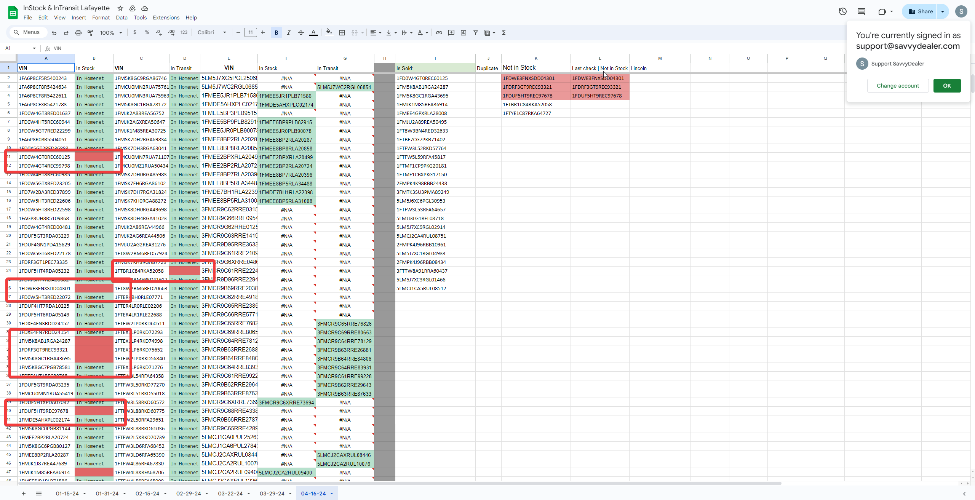Viewport: 975px width, 500px height.
Task: Click the Change account button
Action: pyautogui.click(x=898, y=86)
